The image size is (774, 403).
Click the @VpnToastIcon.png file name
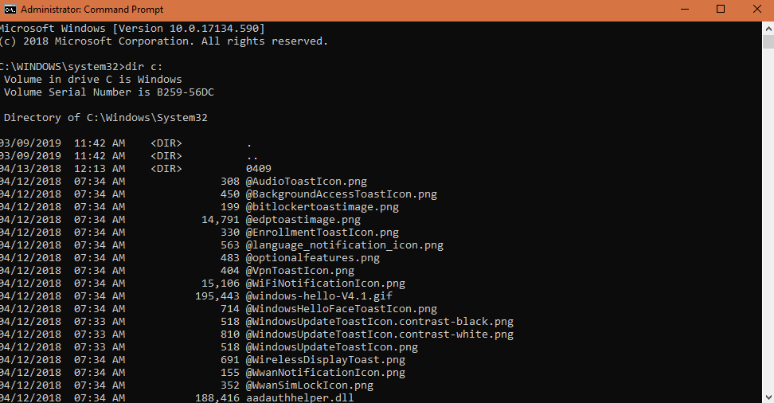299,271
